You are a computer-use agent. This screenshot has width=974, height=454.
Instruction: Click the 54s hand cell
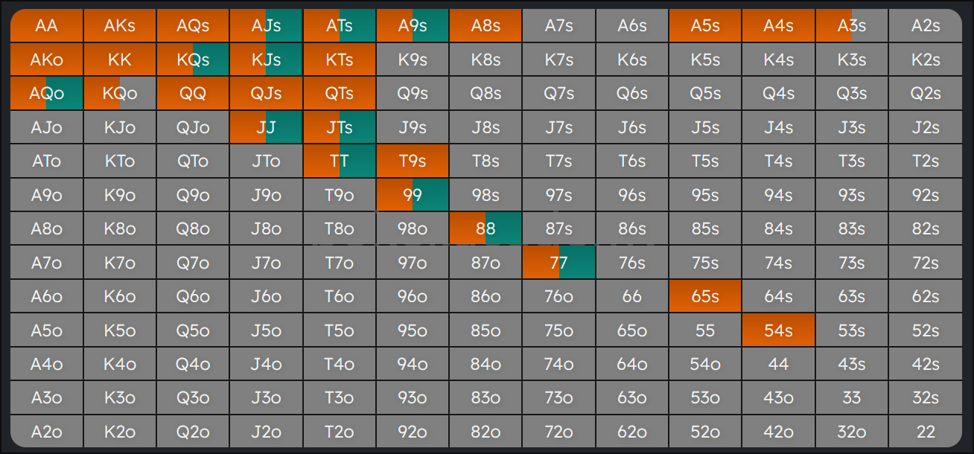coord(778,330)
